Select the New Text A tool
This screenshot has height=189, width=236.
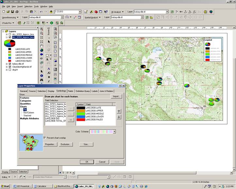tap(47, 59)
